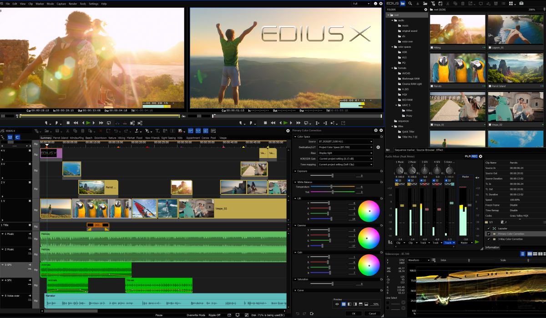The height and width of the screenshot is (318, 546).
Task: Click the redo arrow in the timeline toolbar
Action: (x=126, y=131)
